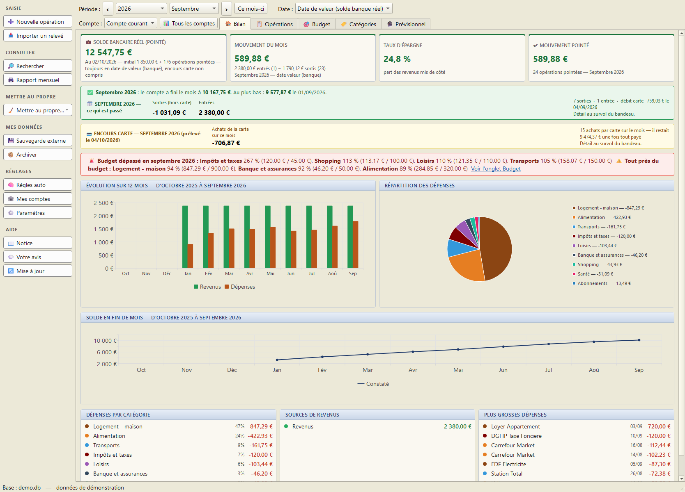Click the bank icon of Mes comptes
Image resolution: width=685 pixels, height=492 pixels.
tap(11, 199)
